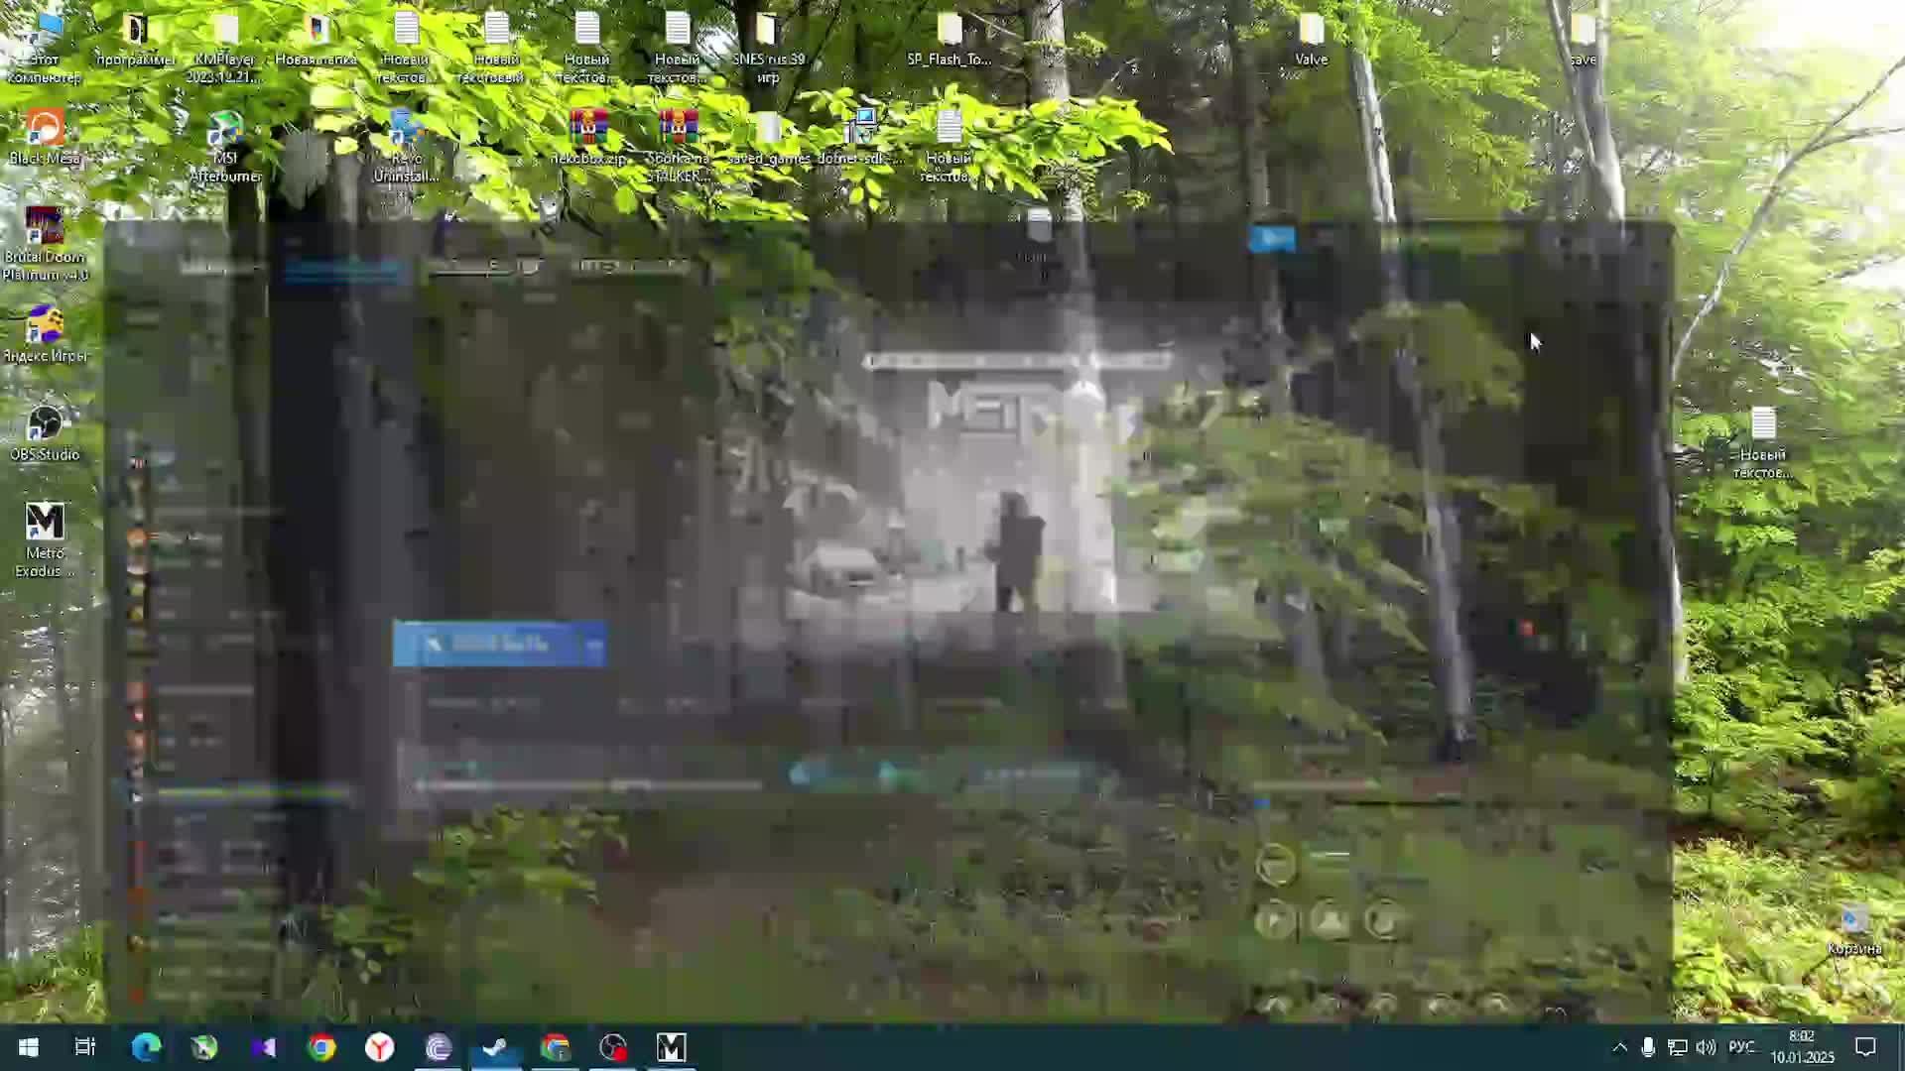This screenshot has height=1071, width=1905.
Task: Open the volume control in the tray
Action: (x=1706, y=1047)
